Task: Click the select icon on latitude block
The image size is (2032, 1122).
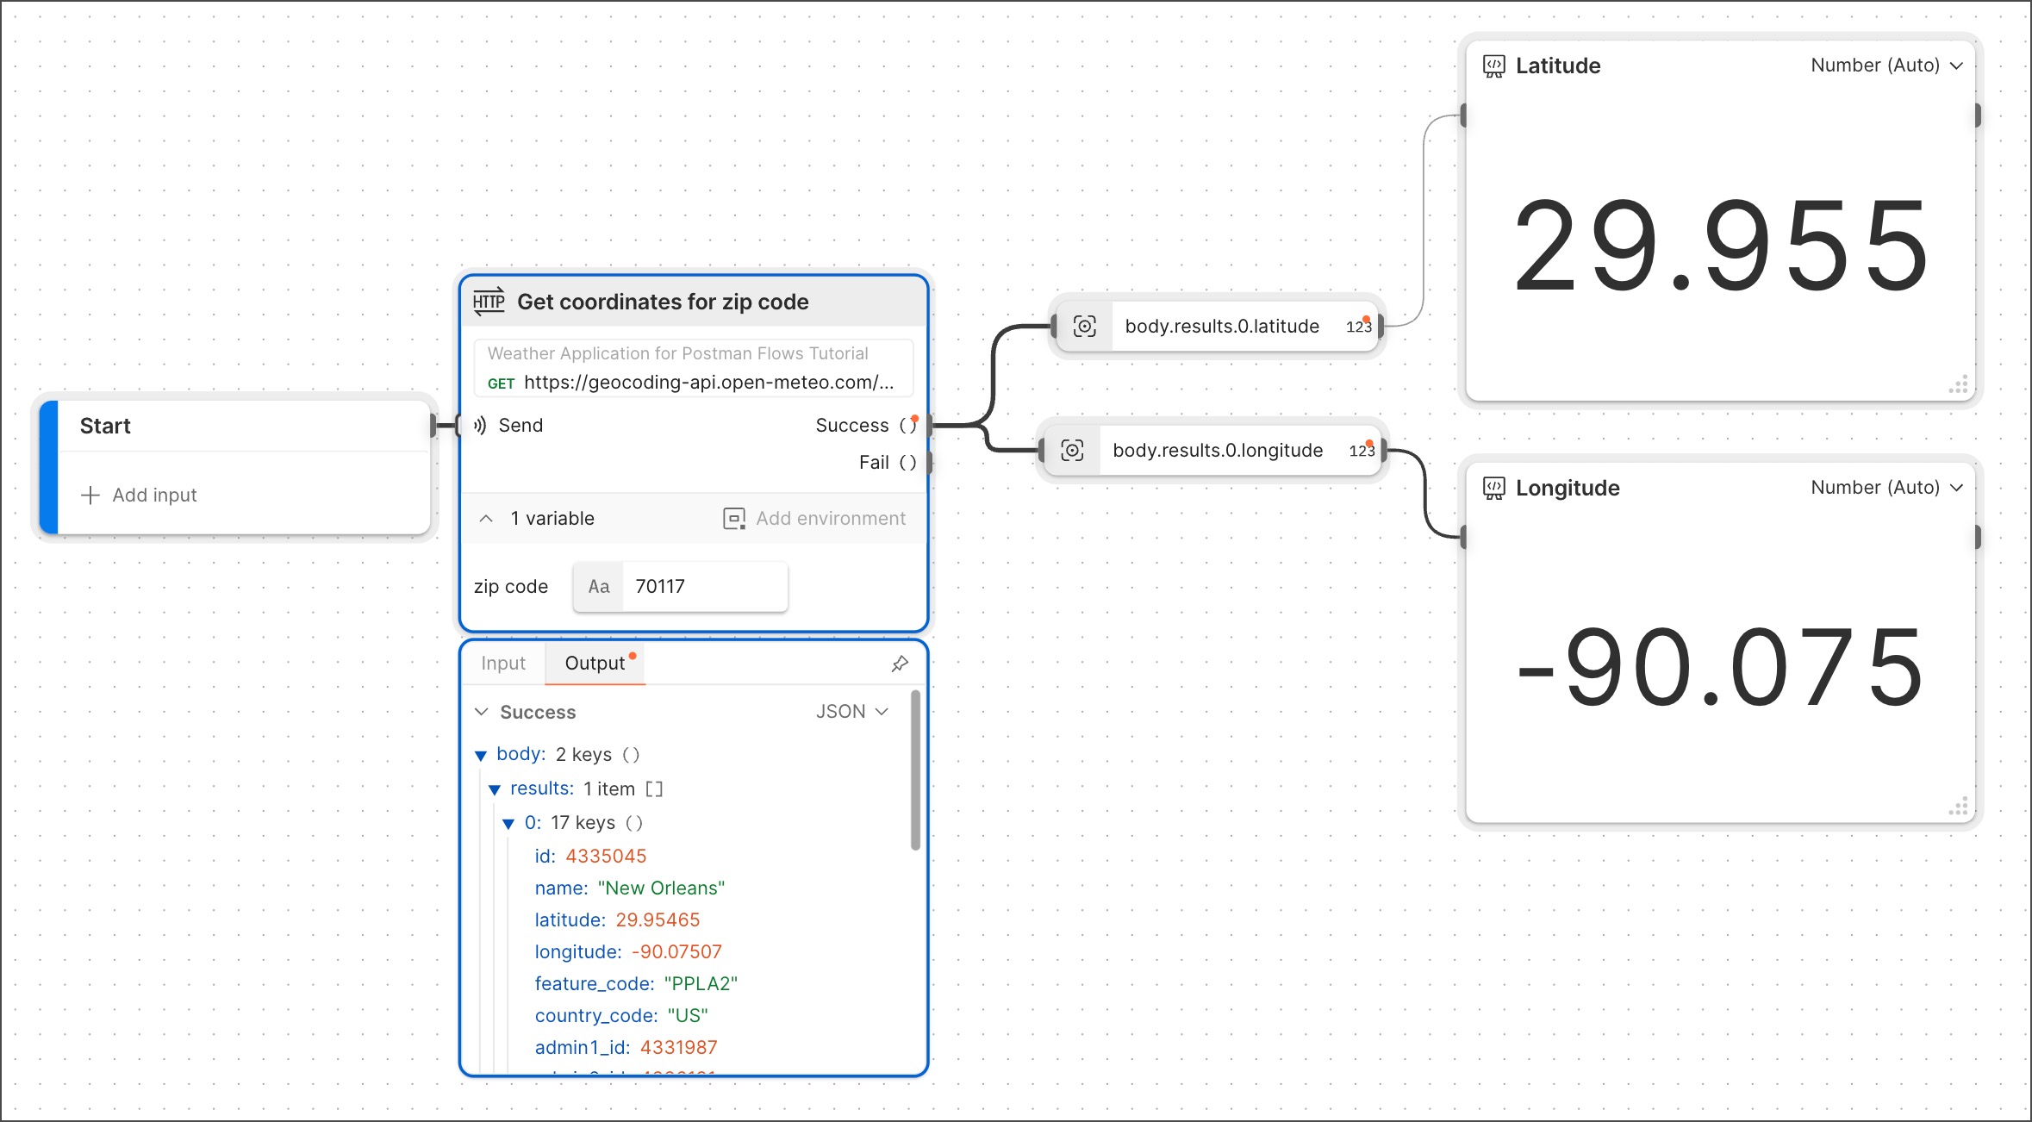Action: click(x=1084, y=326)
